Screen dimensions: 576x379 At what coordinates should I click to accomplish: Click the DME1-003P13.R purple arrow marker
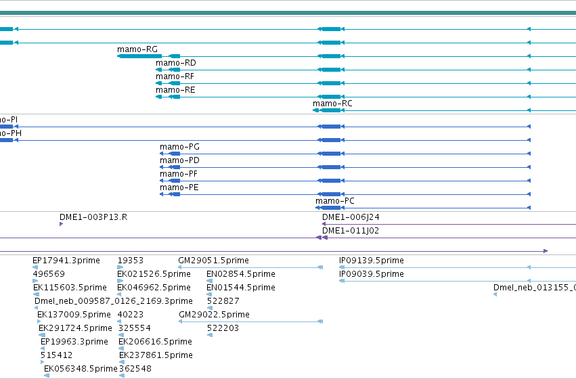(61, 224)
